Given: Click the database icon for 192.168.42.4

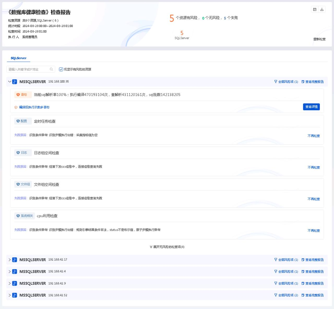Looking at the screenshot, I should click(x=15, y=272).
